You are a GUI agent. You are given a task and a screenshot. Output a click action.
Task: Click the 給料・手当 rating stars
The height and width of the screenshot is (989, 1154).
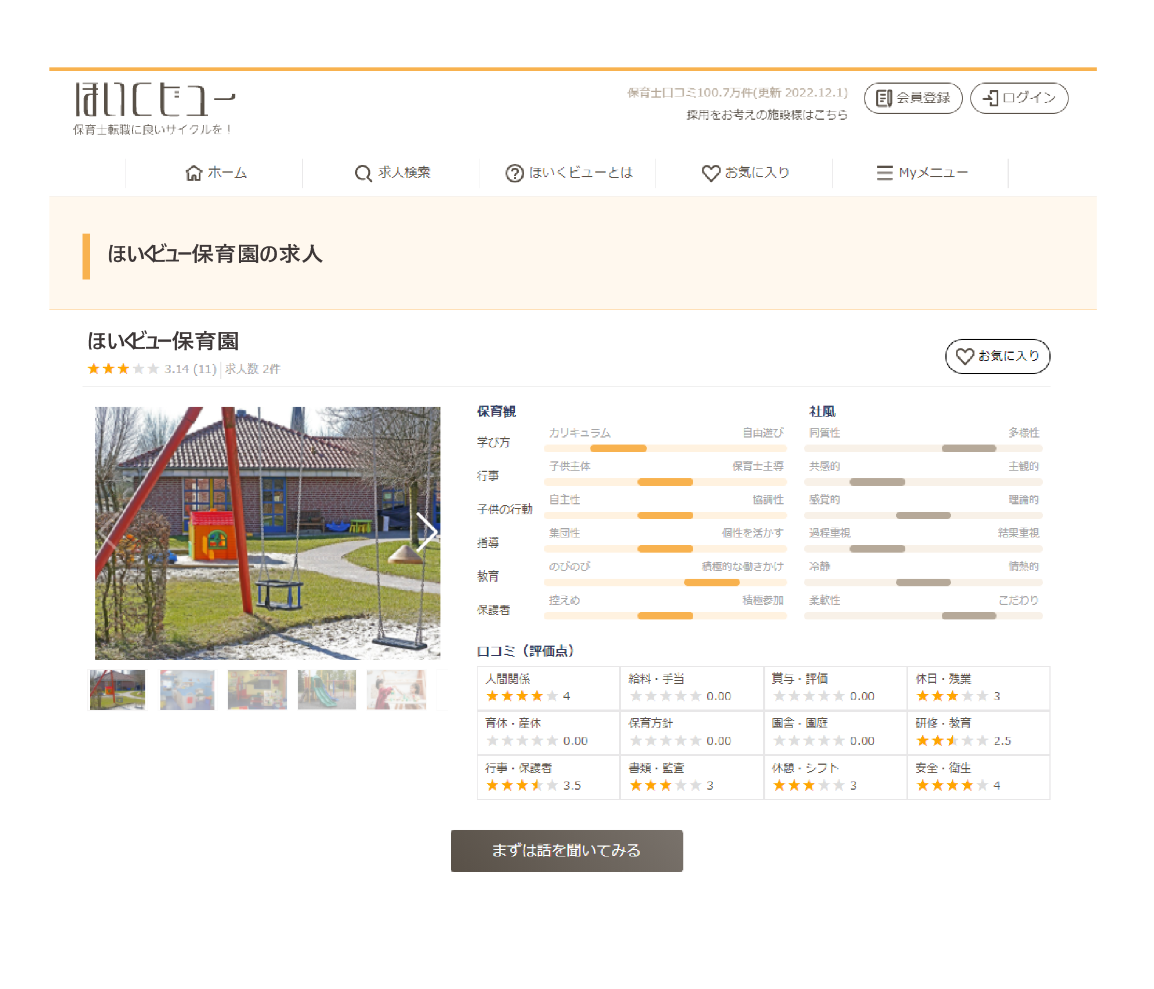(665, 696)
